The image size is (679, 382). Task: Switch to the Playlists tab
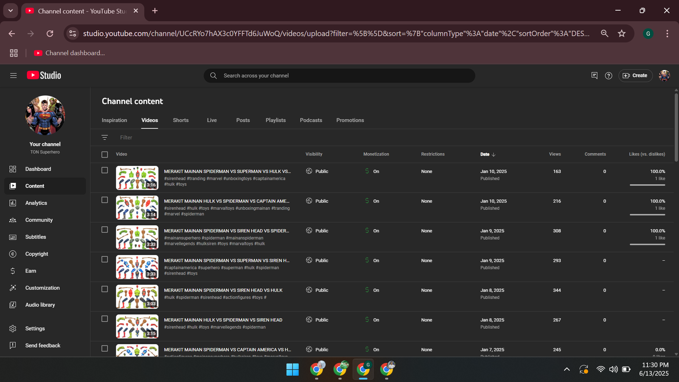pos(275,121)
